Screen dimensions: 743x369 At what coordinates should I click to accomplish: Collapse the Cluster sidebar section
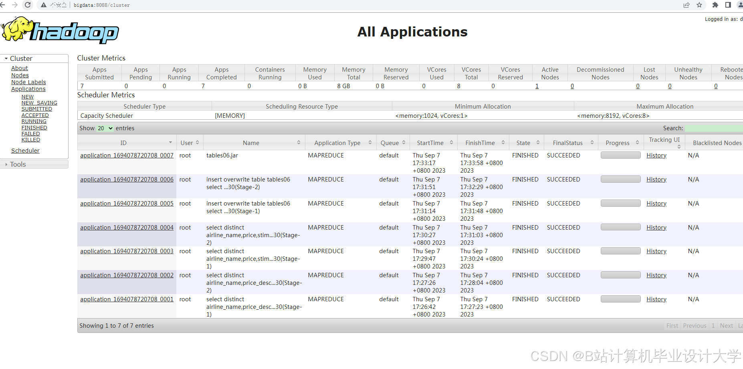[34, 58]
